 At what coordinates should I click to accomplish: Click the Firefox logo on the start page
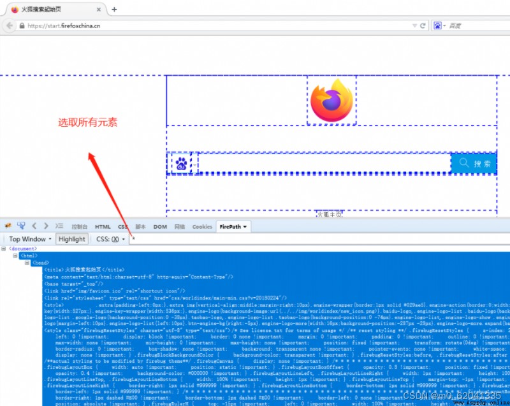click(331, 100)
